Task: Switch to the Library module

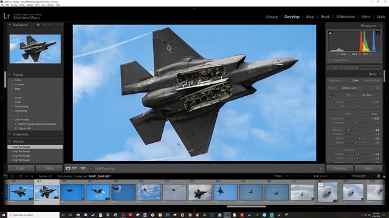Action: (x=272, y=17)
